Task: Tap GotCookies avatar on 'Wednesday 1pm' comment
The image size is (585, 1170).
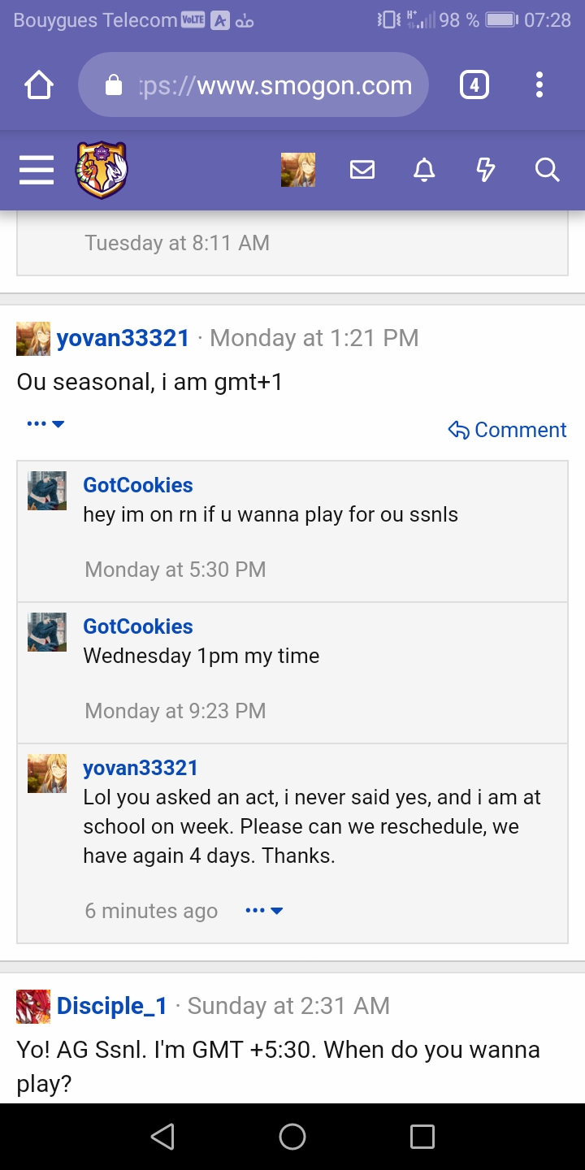Action: (47, 632)
